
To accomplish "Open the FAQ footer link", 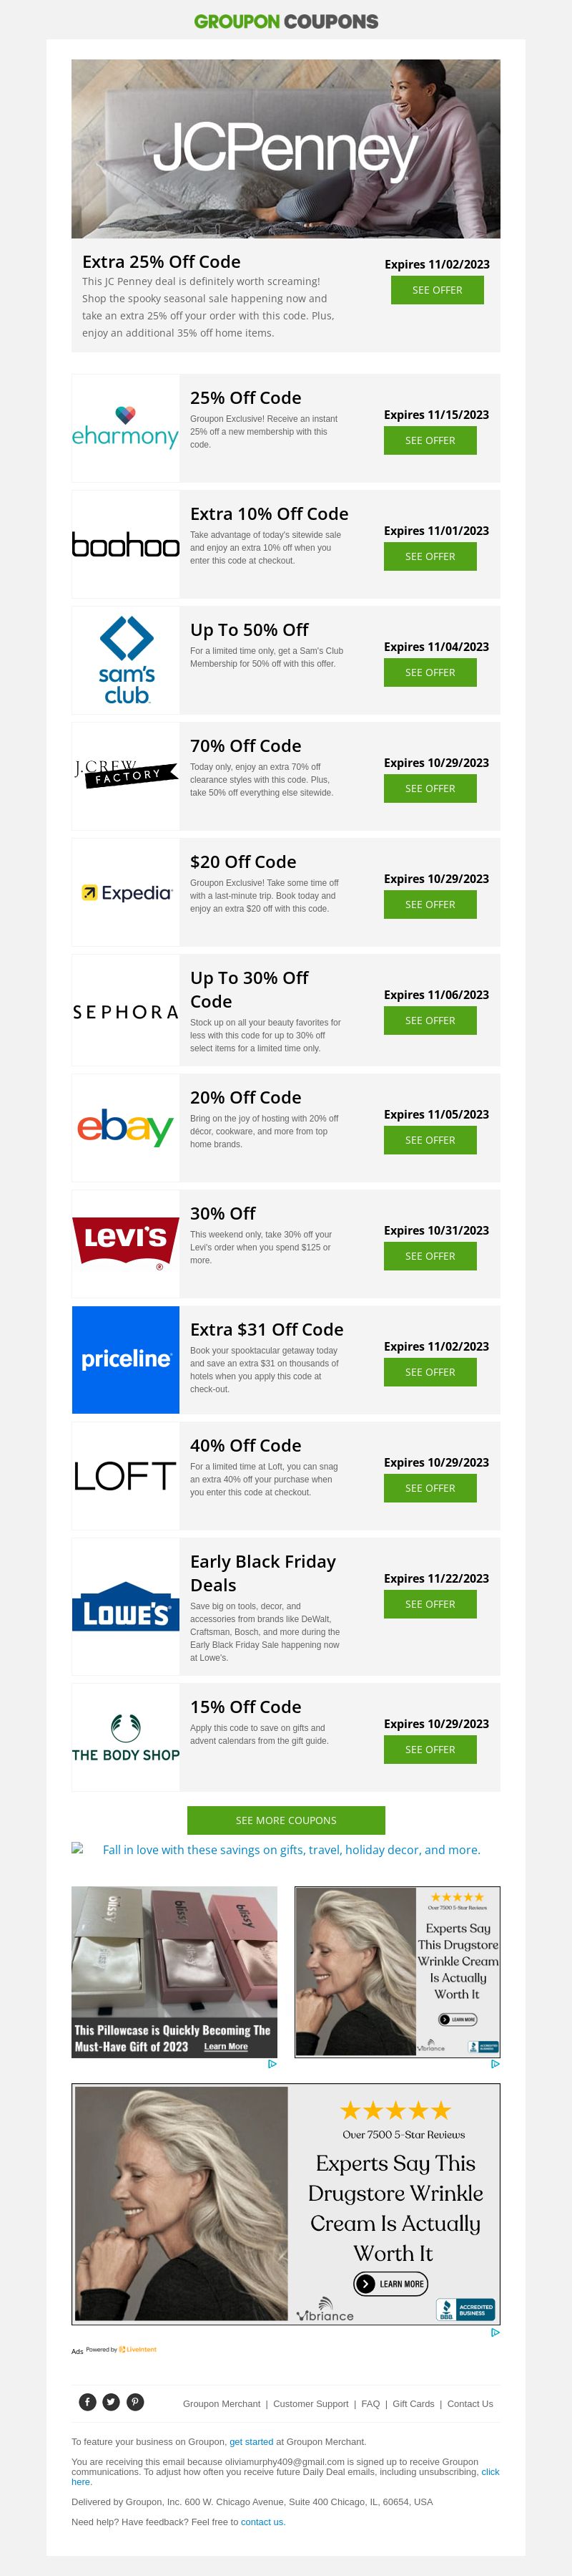I will point(370,2404).
